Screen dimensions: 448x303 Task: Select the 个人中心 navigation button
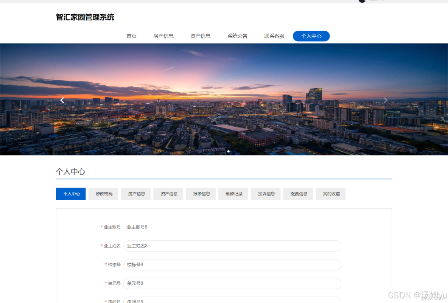tap(311, 36)
